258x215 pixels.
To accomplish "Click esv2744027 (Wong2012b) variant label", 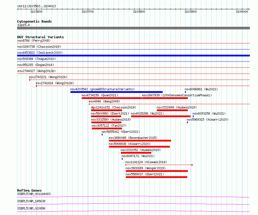I will [37, 71].
